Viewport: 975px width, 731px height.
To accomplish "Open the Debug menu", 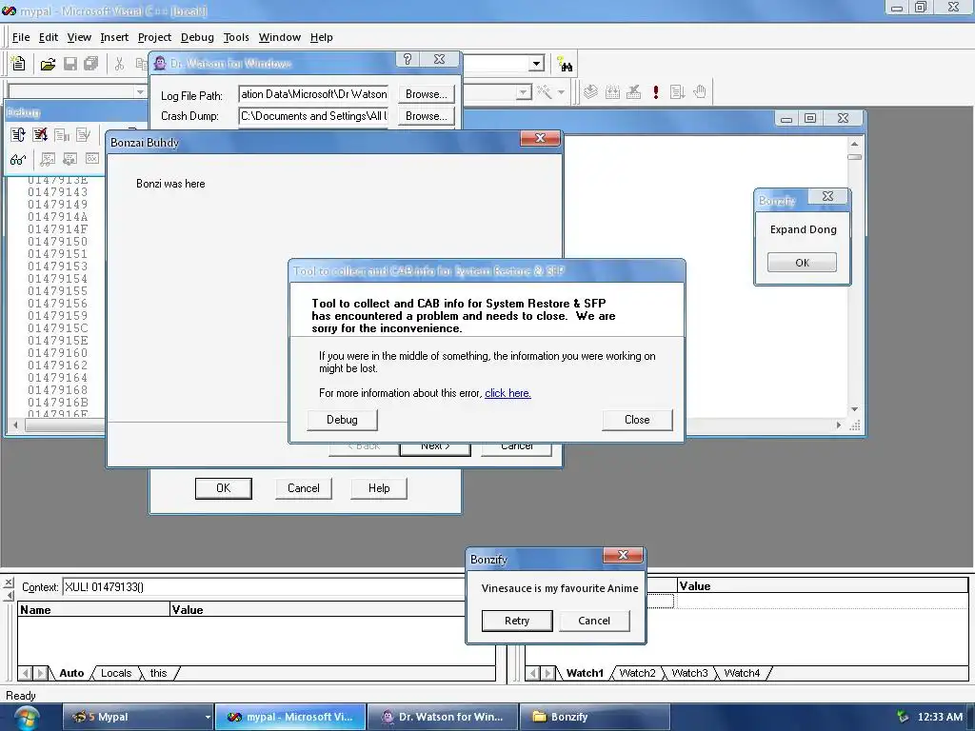I will 197,37.
